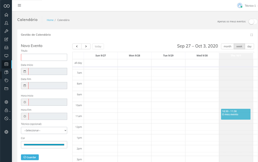Open the Home sidebar icon
The image size is (258, 162).
6,15
